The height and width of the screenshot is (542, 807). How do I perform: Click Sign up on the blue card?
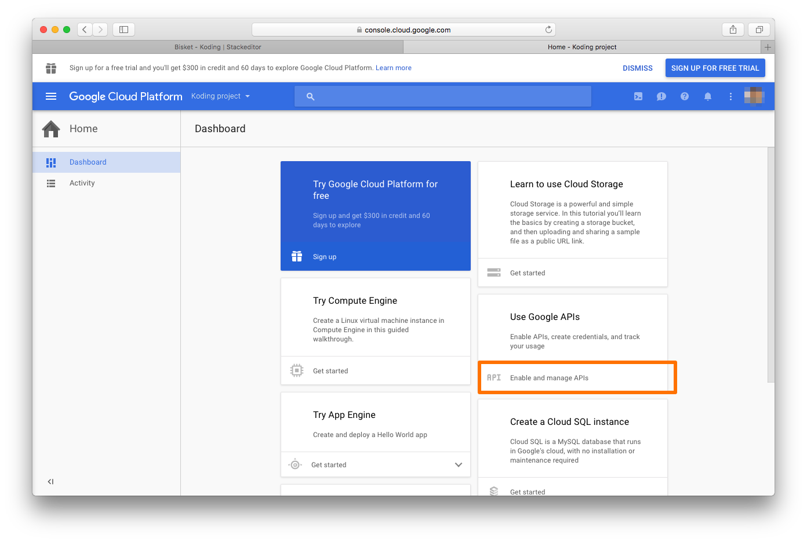(x=325, y=257)
